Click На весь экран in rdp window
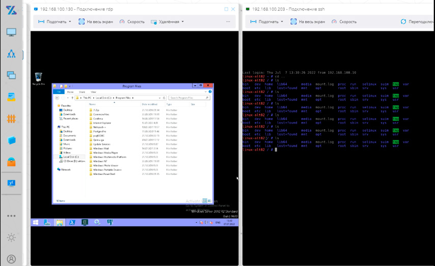 96,21
